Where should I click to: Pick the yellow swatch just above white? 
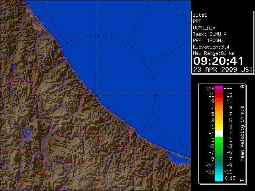[x=219, y=127]
